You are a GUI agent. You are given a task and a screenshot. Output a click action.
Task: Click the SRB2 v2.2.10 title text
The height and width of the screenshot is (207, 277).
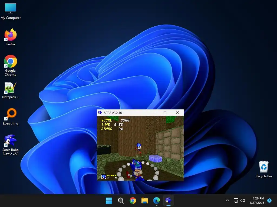point(113,113)
